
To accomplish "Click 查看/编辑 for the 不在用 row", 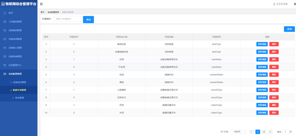I will coord(262,67).
